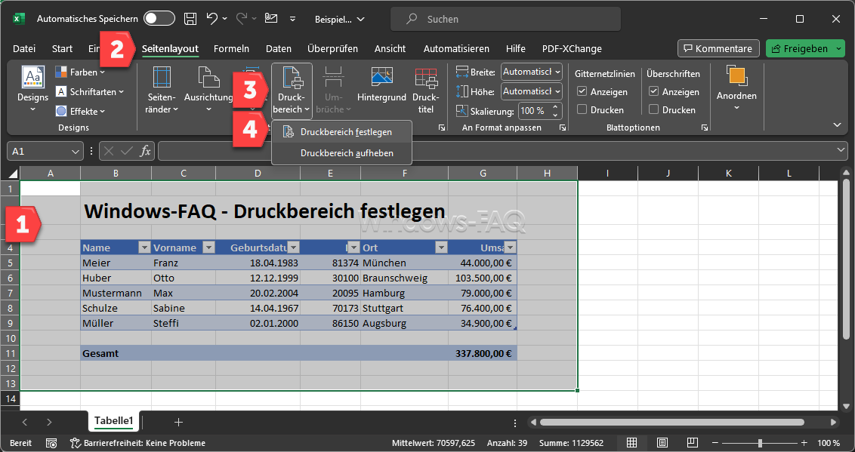The width and height of the screenshot is (855, 452).
Task: Click the insert function fx icon
Action: pyautogui.click(x=145, y=151)
